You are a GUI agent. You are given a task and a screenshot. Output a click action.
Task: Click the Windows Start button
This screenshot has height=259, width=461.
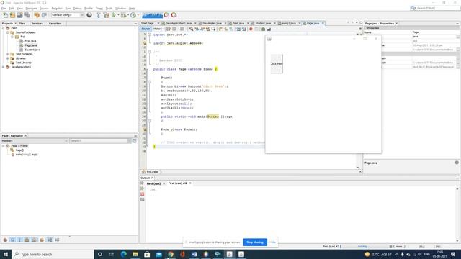(6, 254)
